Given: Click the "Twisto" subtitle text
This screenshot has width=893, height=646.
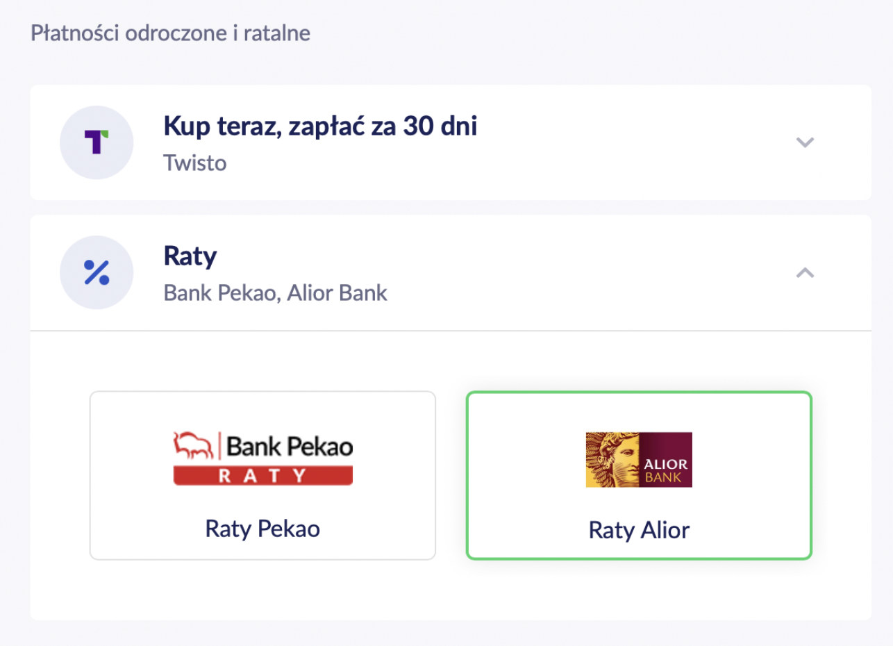Looking at the screenshot, I should [195, 163].
